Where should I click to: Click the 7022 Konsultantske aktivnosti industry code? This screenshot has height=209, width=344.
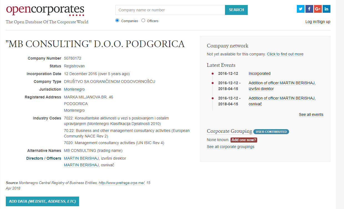pyautogui.click(x=117, y=121)
